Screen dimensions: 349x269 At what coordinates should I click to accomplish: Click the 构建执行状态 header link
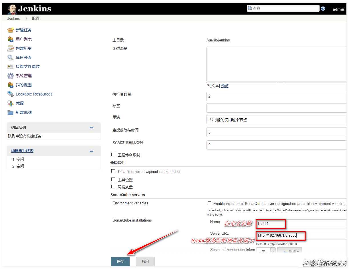[22, 151]
